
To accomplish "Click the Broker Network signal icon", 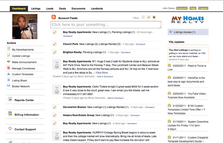I will 9,86.
